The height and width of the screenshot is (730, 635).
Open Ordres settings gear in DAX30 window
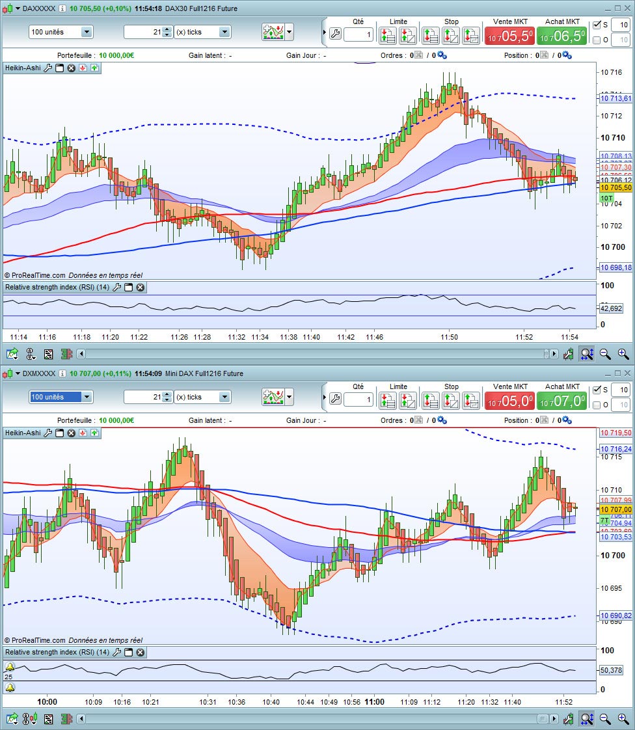click(x=442, y=55)
